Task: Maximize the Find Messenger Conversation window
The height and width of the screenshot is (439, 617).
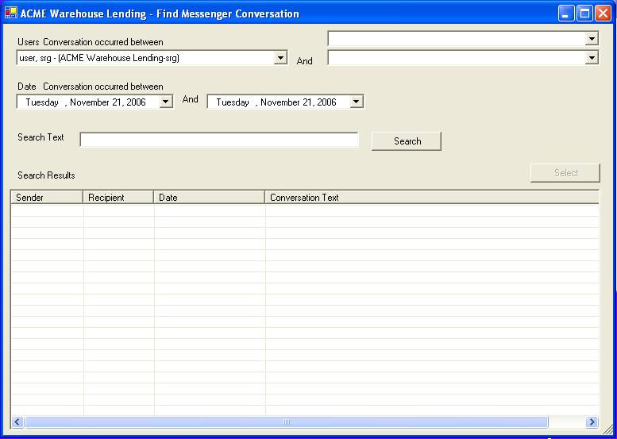Action: tap(584, 13)
